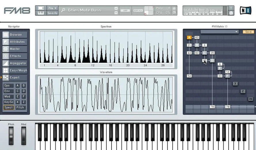Image resolution: width=256 pixels, height=150 pixels.
Task: Toggle the EDIT ALL button
Action: [x=138, y=10]
